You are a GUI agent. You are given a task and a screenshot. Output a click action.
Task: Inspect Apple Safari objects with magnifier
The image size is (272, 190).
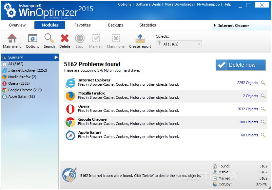click(x=263, y=135)
